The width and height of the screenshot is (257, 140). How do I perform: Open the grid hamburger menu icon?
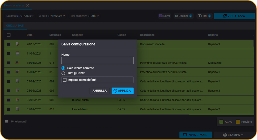(7, 121)
